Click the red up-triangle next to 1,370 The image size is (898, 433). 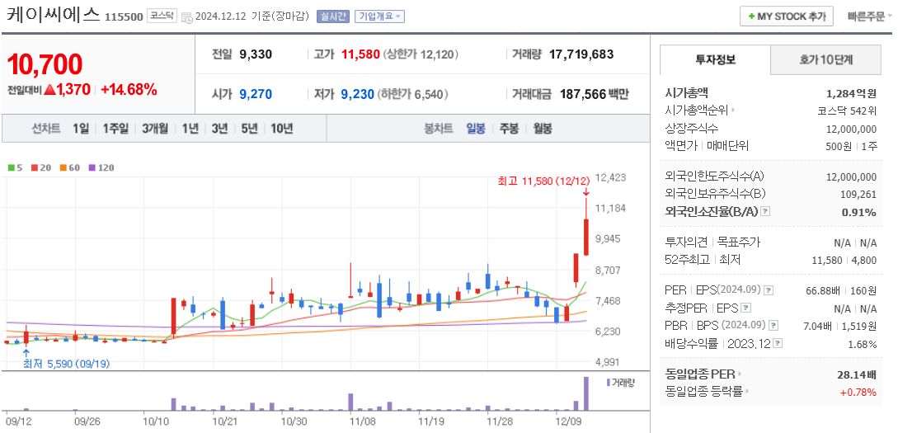pos(49,89)
